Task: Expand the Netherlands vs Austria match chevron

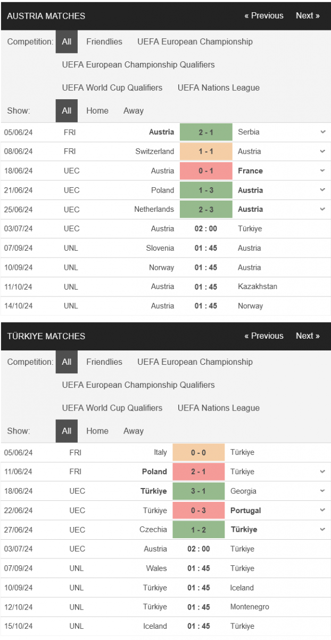Action: coord(322,209)
